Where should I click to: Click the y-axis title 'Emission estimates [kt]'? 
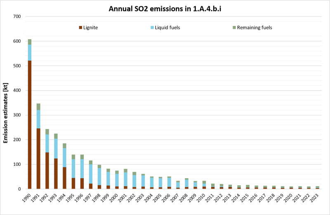(x=5, y=113)
